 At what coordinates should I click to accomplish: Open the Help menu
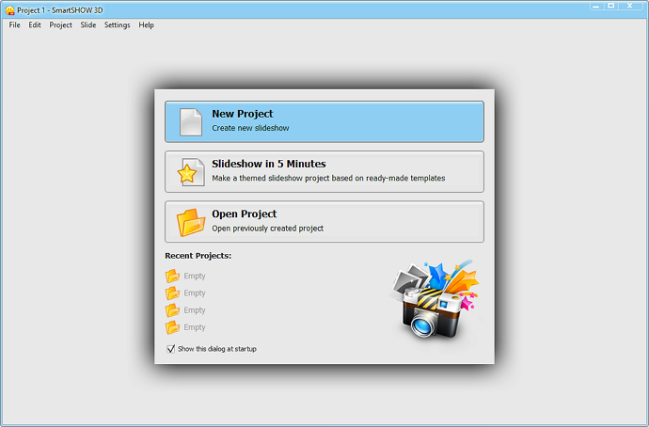point(146,24)
